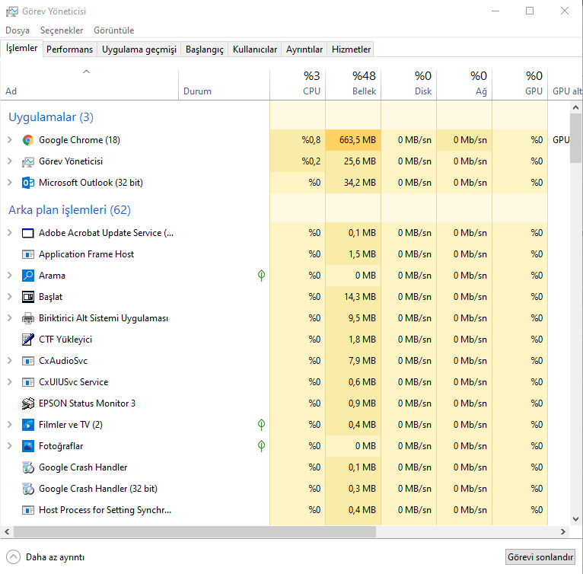Click the green leaf status icon for Arama
583x574 pixels.
pos(261,276)
